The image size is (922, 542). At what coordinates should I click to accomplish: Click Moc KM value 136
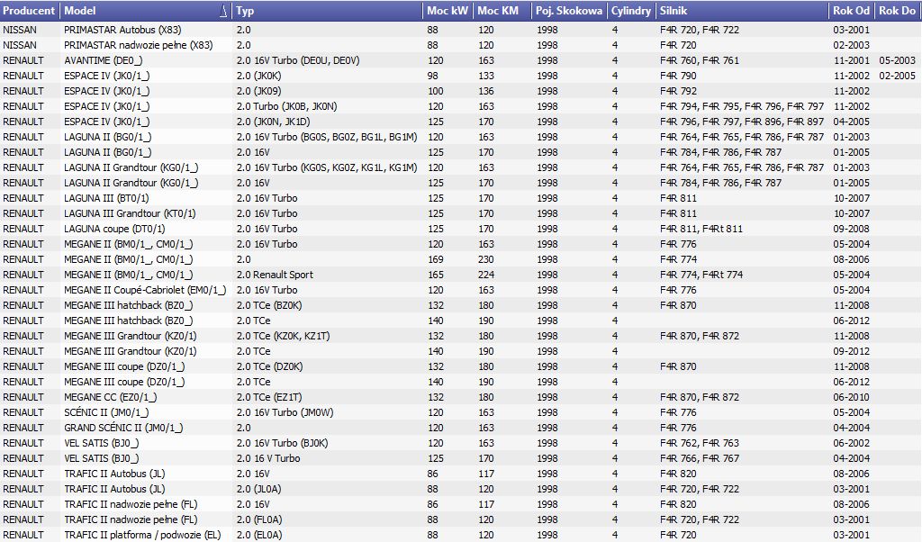(x=485, y=91)
